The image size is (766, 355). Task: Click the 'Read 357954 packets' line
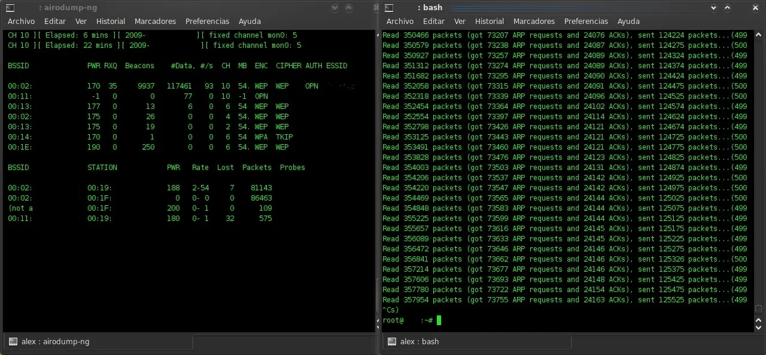point(565,300)
